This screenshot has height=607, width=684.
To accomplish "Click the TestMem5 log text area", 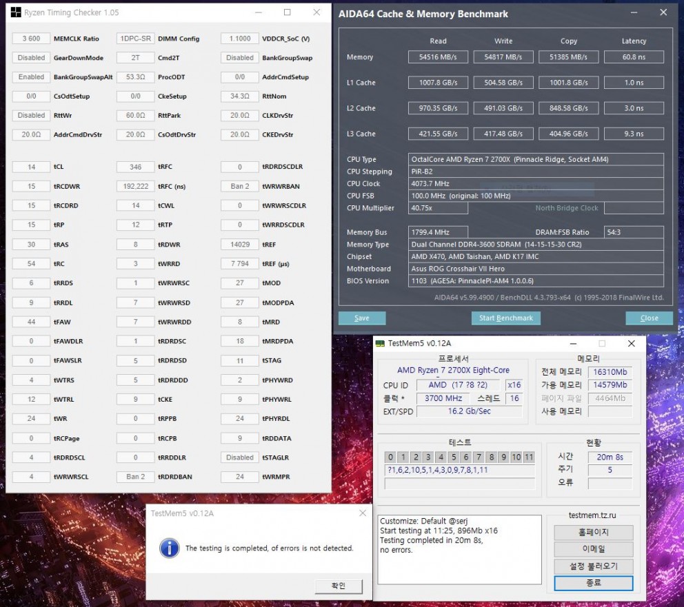I will coord(459,550).
